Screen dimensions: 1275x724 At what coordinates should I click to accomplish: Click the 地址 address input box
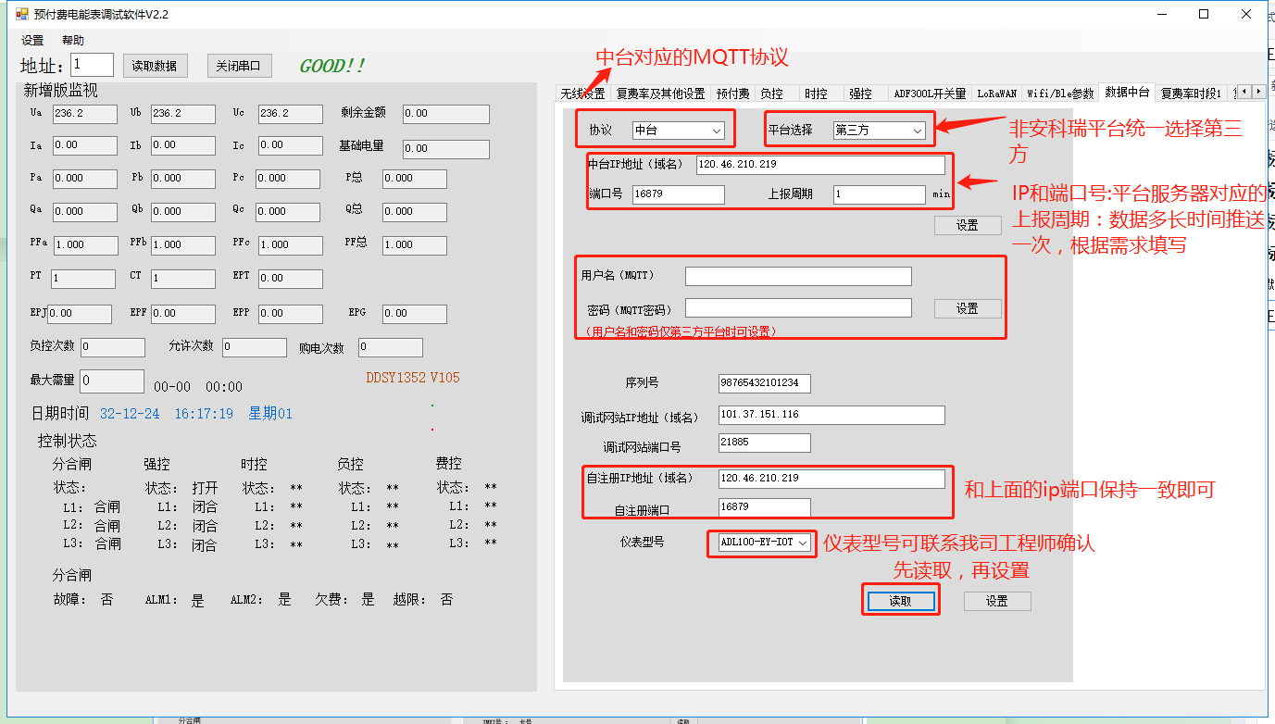point(92,65)
